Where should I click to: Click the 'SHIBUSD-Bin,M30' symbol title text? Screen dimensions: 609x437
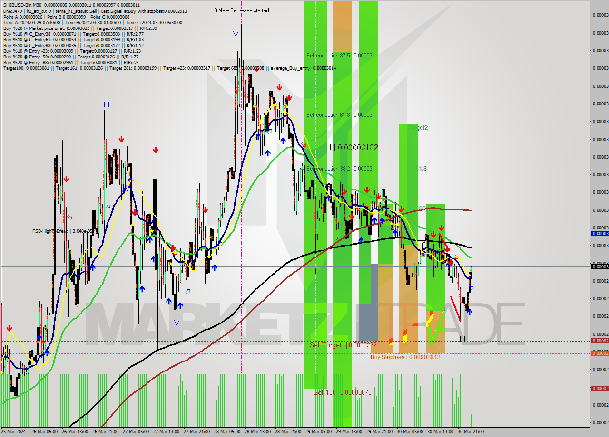click(x=22, y=5)
